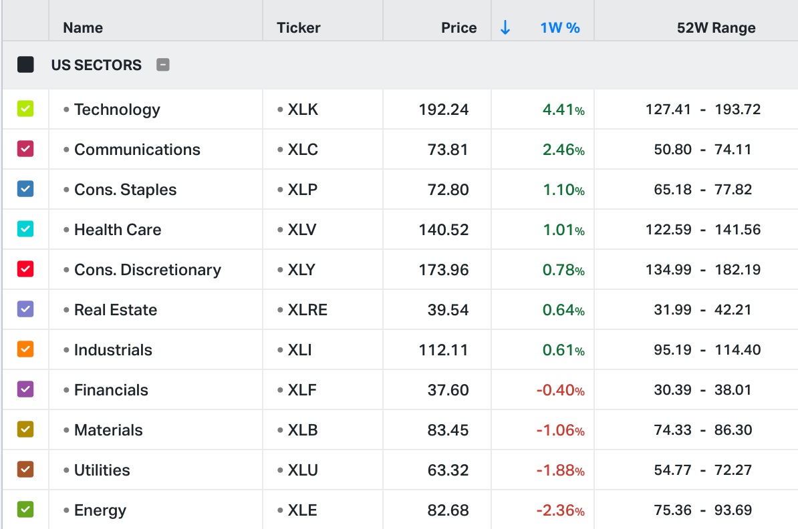This screenshot has width=798, height=529.
Task: Select the XLU ticker
Action: pos(303,470)
